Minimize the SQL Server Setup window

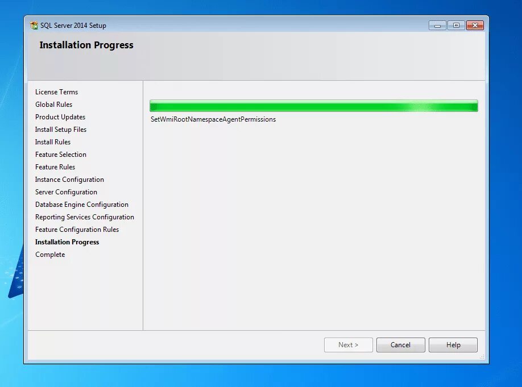(x=437, y=26)
